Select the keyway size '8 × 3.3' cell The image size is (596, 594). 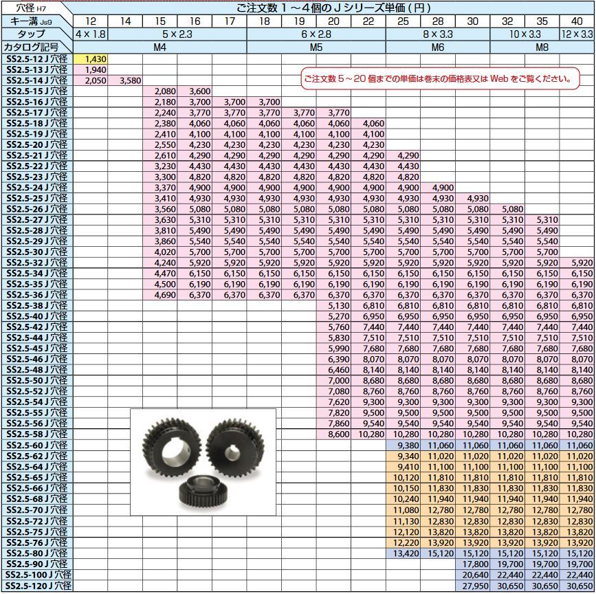click(438, 34)
